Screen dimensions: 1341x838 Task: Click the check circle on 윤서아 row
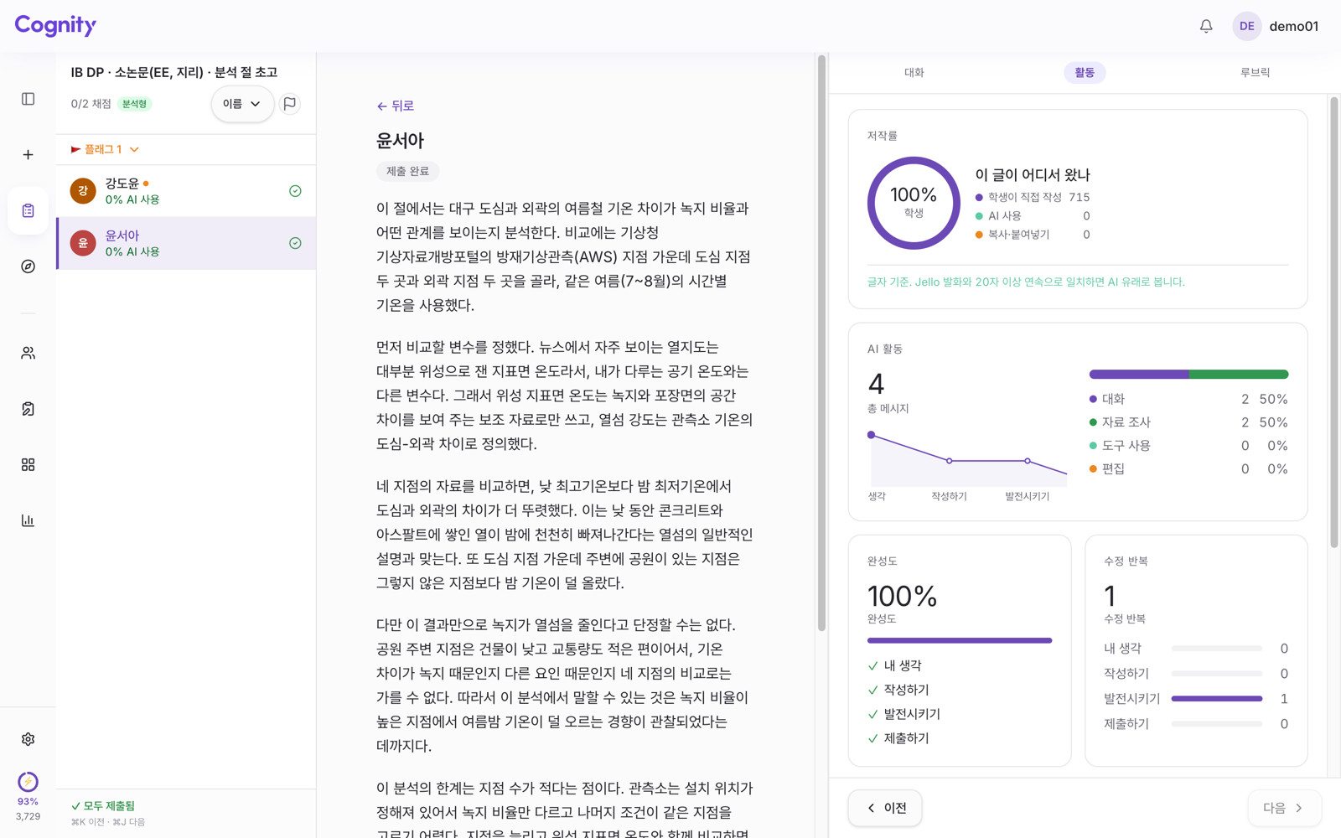coord(295,243)
